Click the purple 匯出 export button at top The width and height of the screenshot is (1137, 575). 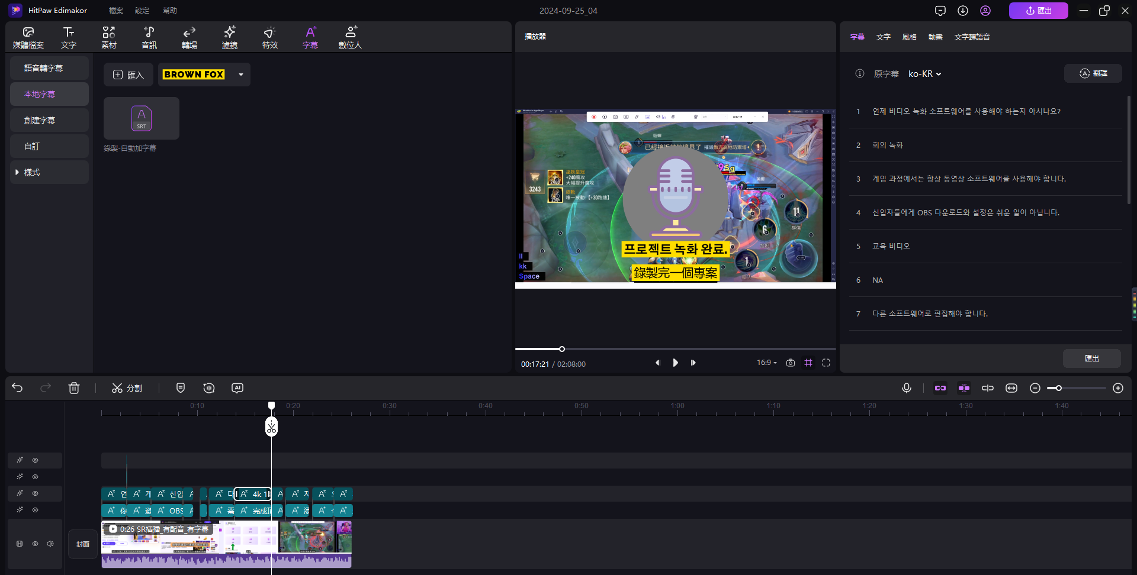click(1039, 11)
